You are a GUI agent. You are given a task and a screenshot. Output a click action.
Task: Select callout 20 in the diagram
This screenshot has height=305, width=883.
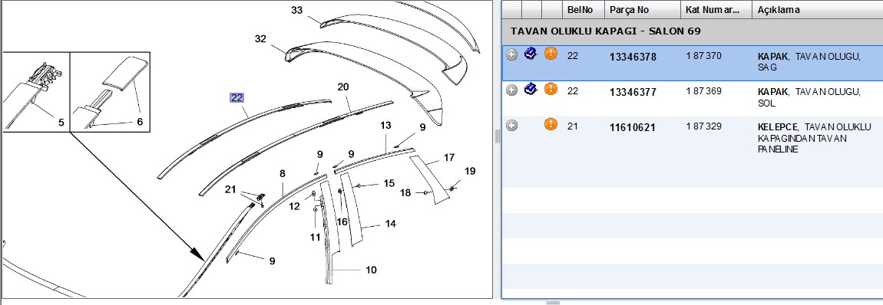343,87
